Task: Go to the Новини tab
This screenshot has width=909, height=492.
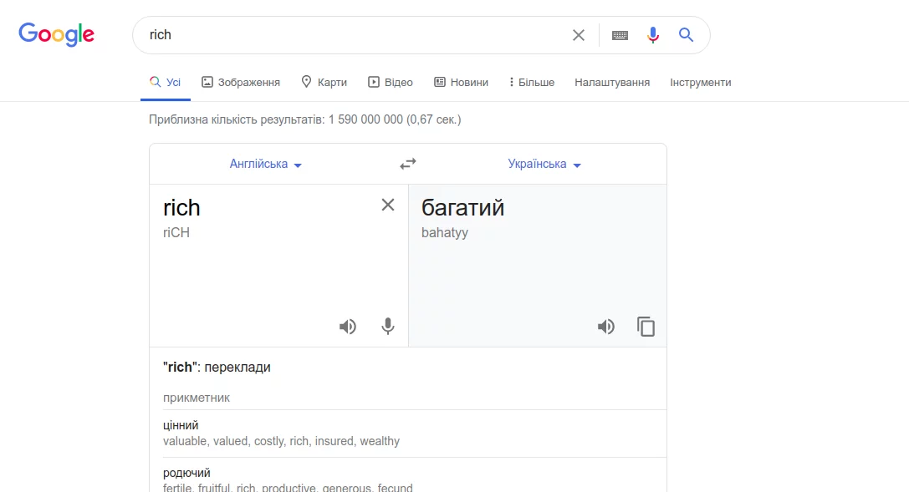Action: coord(461,83)
